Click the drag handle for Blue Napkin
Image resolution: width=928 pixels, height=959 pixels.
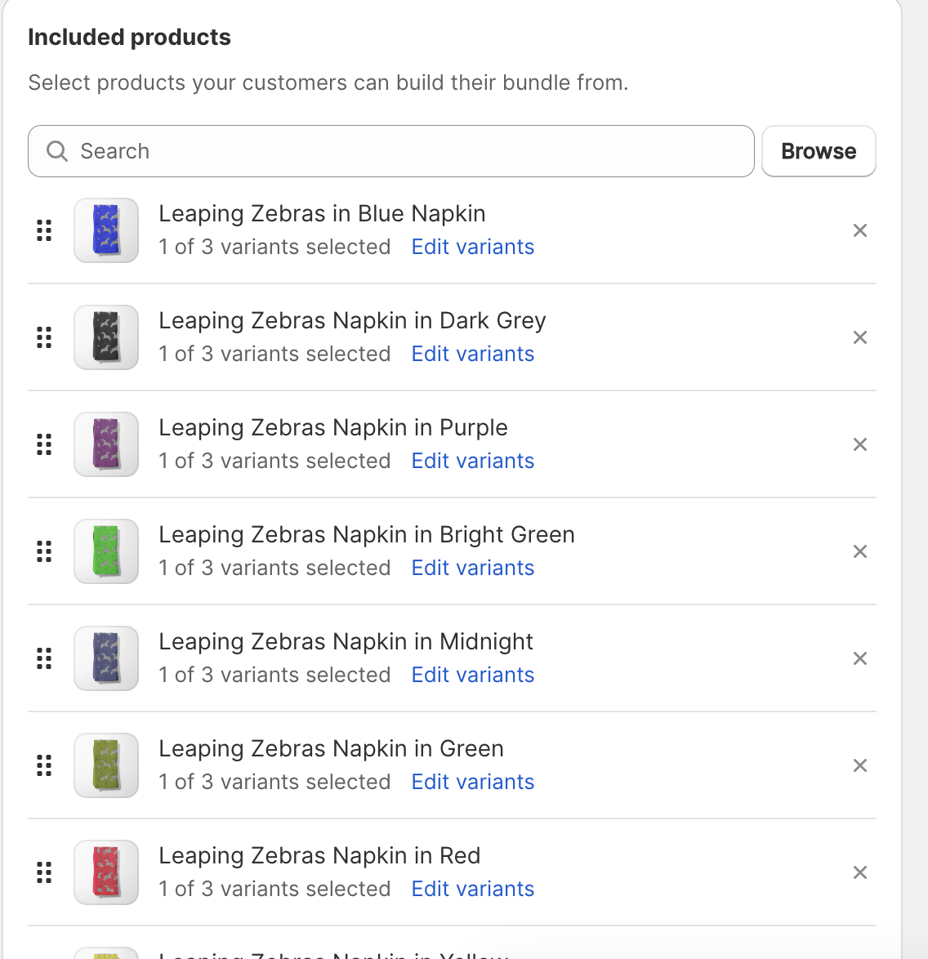(44, 230)
